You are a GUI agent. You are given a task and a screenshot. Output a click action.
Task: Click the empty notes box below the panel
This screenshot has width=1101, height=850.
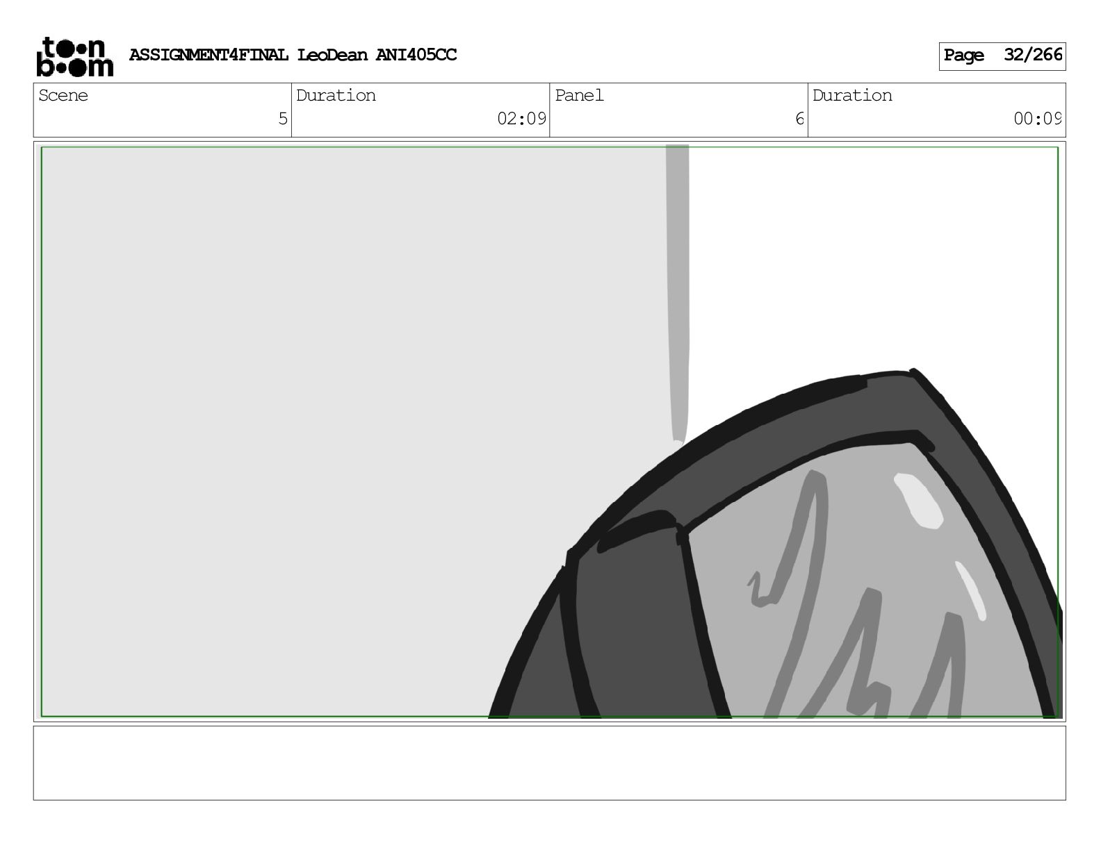coord(550,763)
